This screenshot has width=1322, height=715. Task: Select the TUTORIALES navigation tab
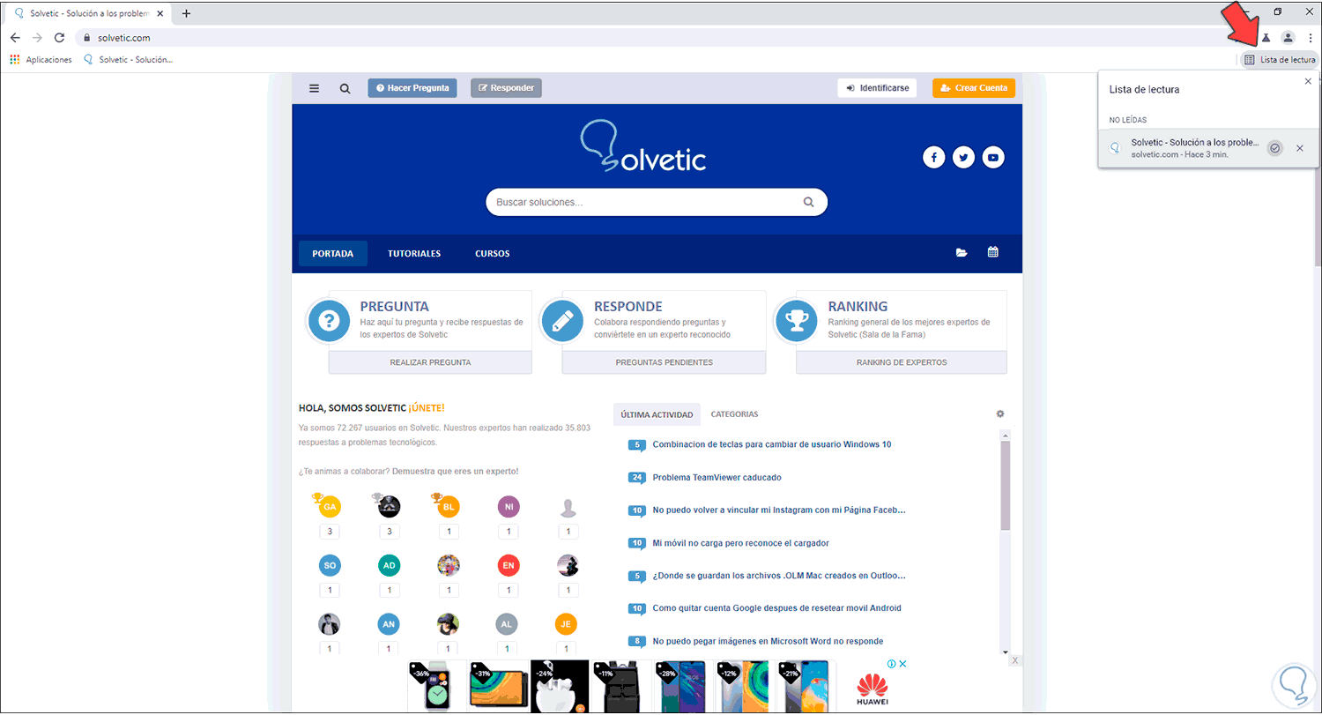(x=414, y=254)
